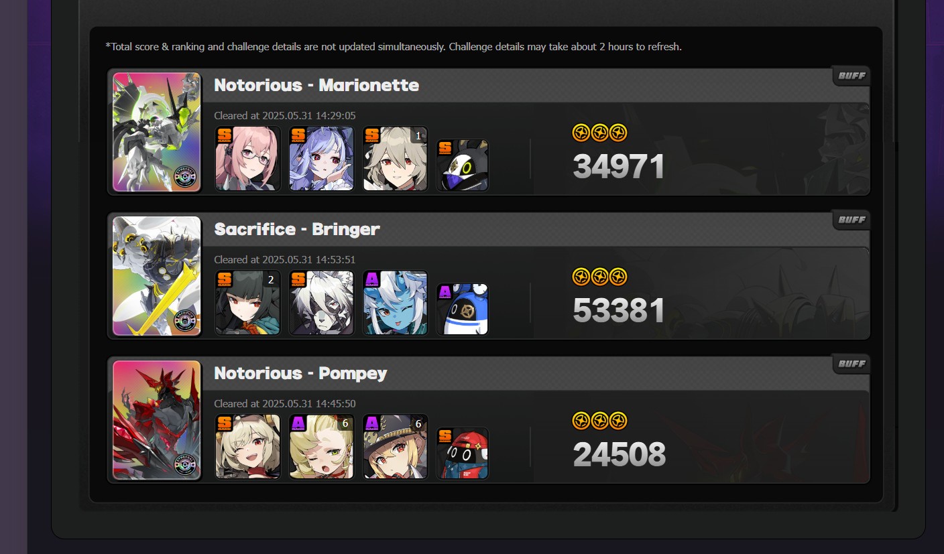Open the red-capped bangboo icon in Pompey row
The image size is (944, 554).
(462, 454)
